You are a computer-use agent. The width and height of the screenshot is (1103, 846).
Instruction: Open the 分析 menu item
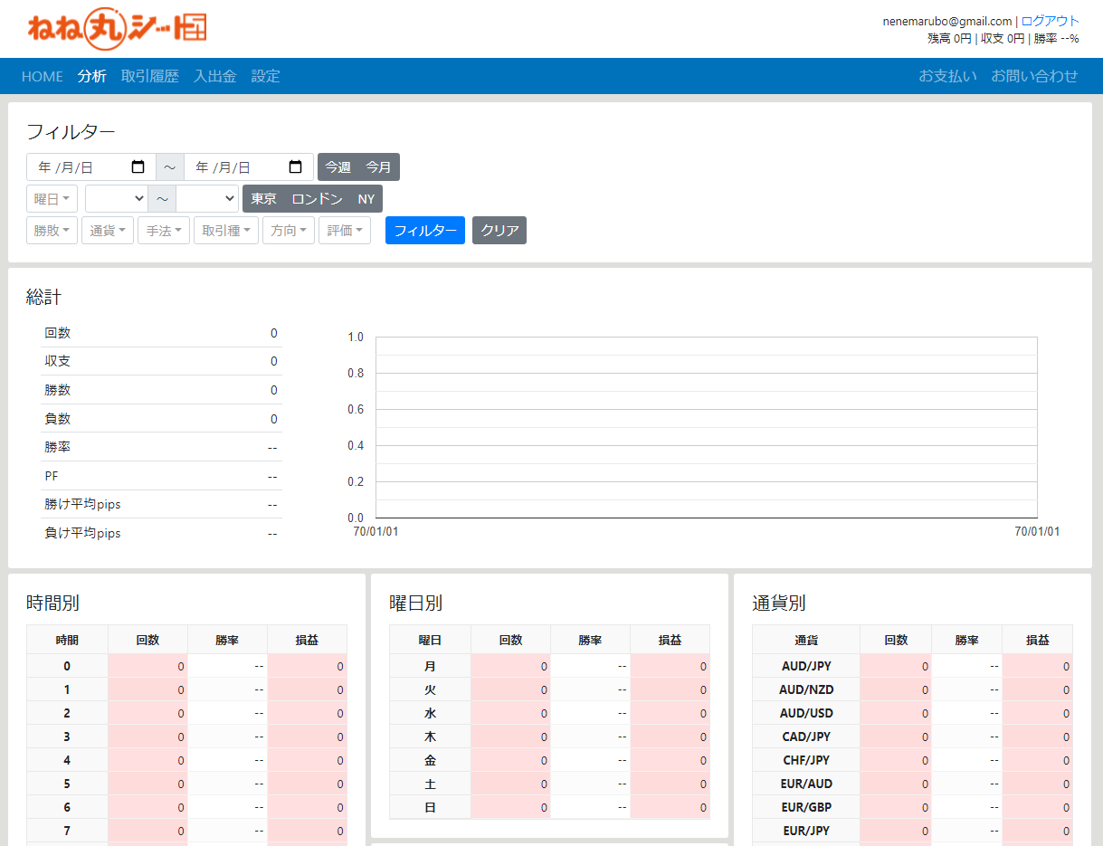92,76
